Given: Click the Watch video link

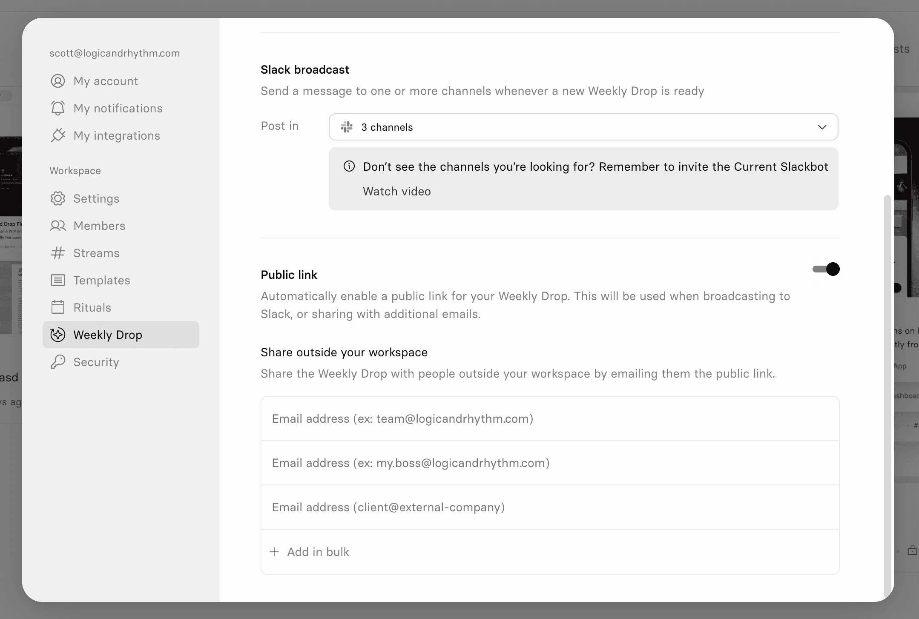Looking at the screenshot, I should (x=396, y=192).
